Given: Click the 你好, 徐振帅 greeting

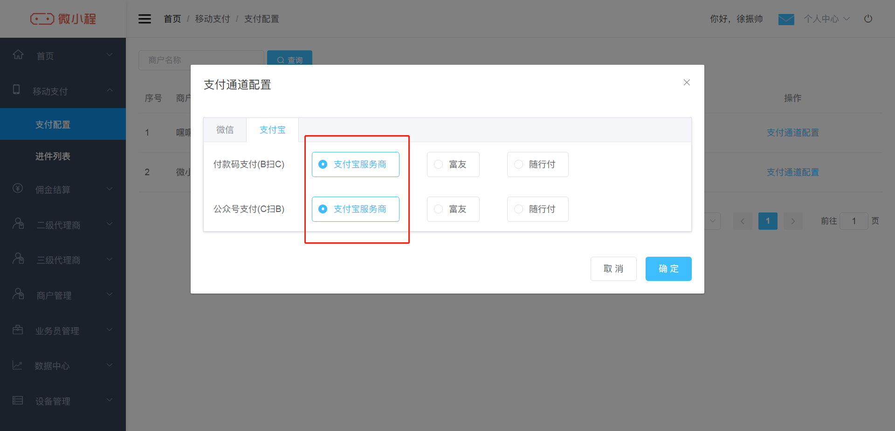Looking at the screenshot, I should [737, 19].
